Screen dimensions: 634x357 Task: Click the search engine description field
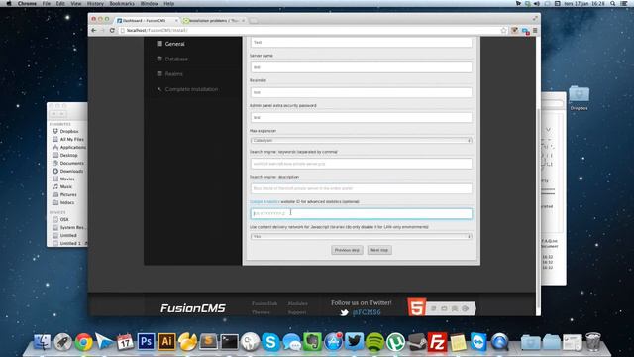click(x=361, y=188)
